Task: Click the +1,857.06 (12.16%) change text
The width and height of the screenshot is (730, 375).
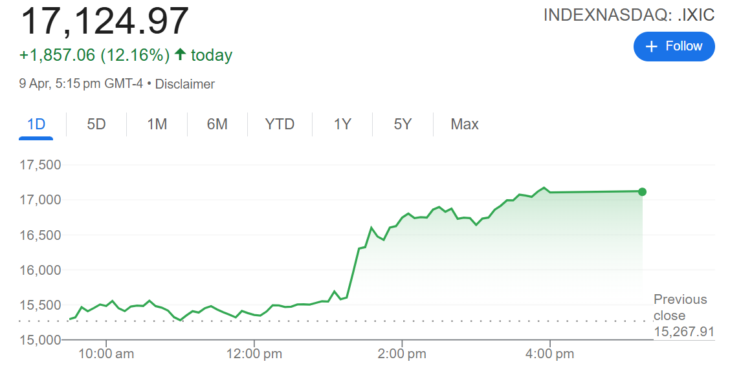Action: pos(94,56)
